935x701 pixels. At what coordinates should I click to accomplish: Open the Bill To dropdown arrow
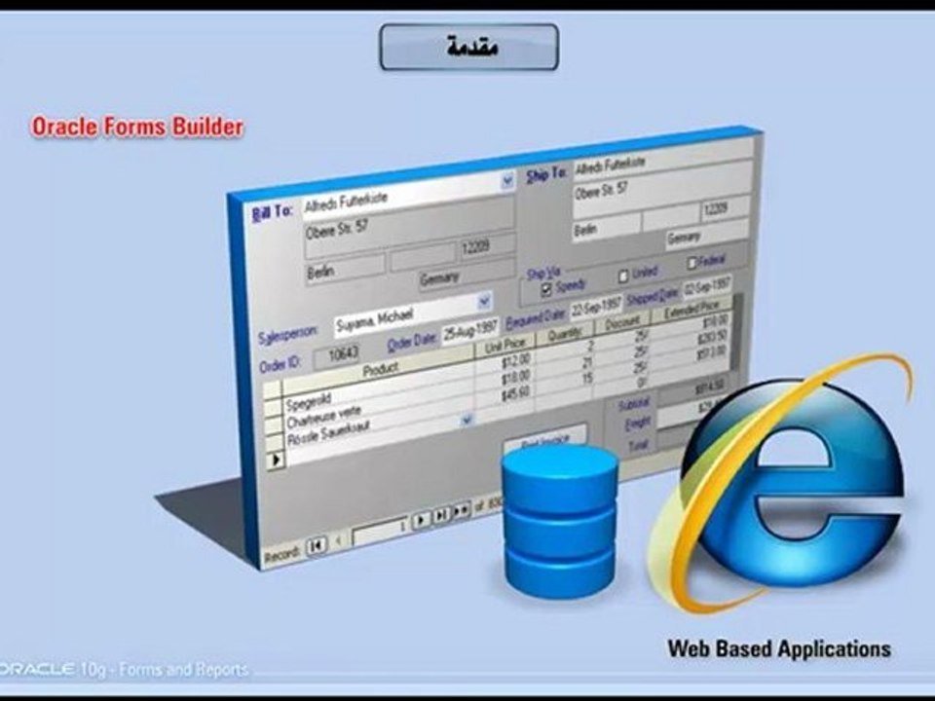coord(506,180)
